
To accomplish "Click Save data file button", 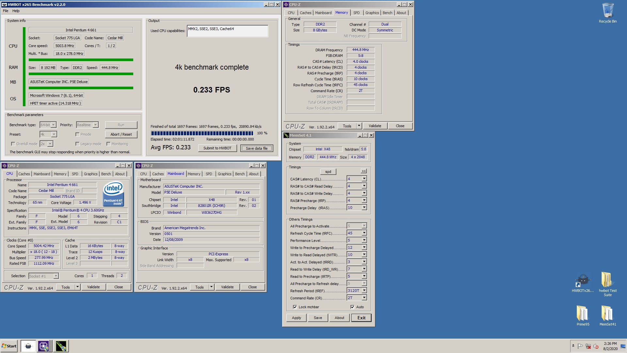I will 257,148.
